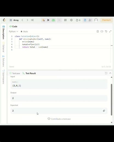
Task: Click code line 5 return statement
Action: (x=35, y=47)
